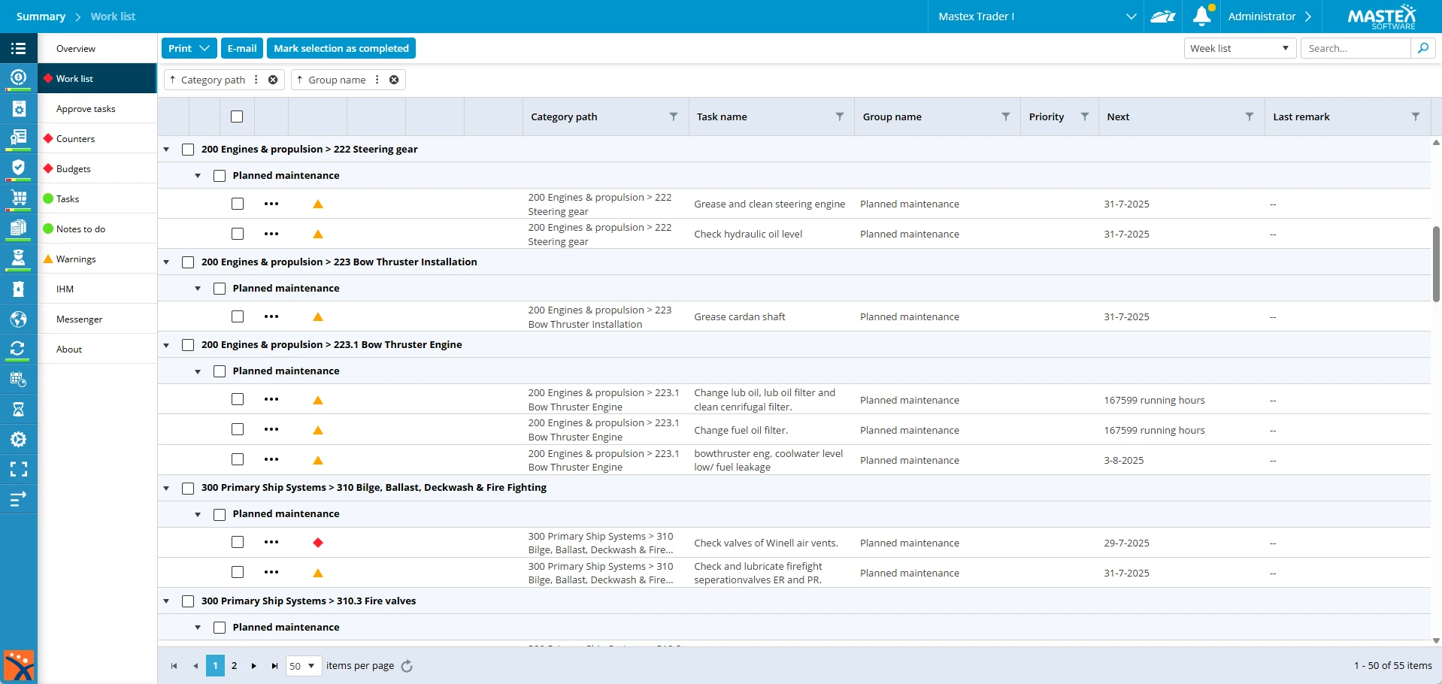1442x684 pixels.
Task: Remove the Category path grouping chip
Action: [x=273, y=80]
